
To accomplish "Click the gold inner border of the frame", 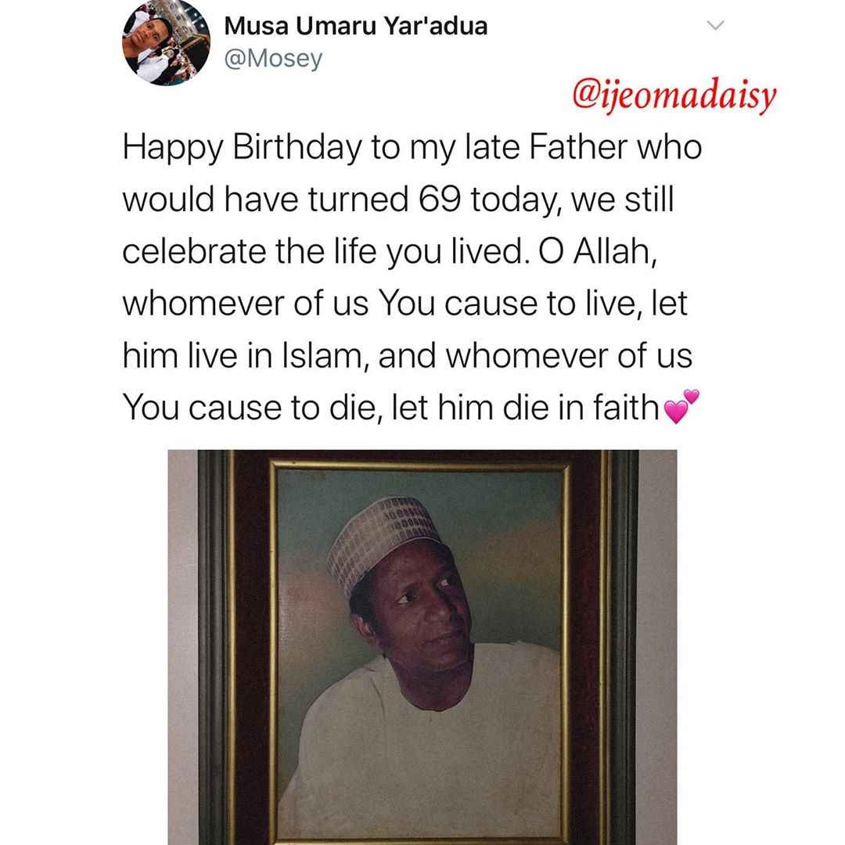I will pyautogui.click(x=273, y=647).
